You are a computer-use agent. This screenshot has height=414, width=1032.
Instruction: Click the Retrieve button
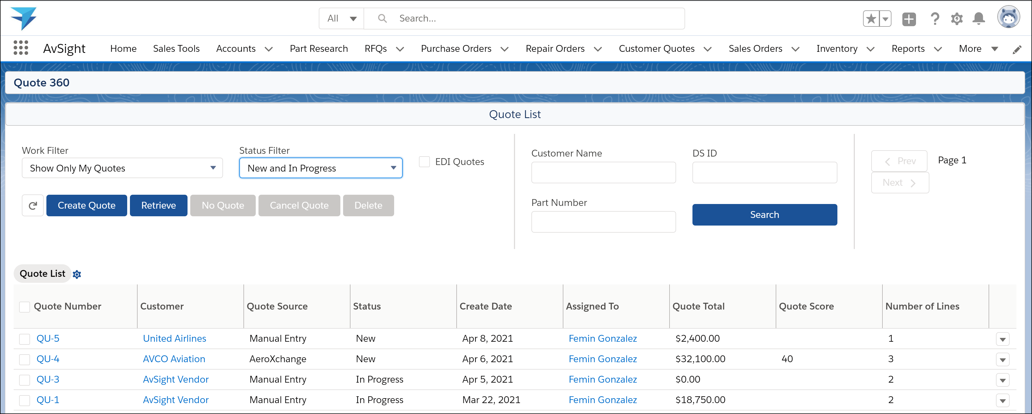pos(159,205)
